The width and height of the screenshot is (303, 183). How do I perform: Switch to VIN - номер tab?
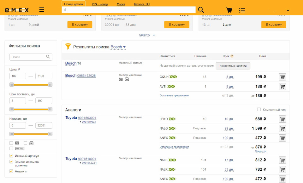pyautogui.click(x=100, y=4)
